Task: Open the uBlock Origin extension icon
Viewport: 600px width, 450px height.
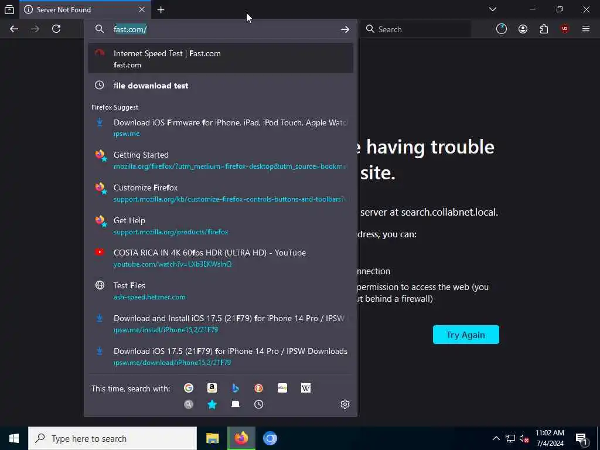Action: click(x=565, y=29)
